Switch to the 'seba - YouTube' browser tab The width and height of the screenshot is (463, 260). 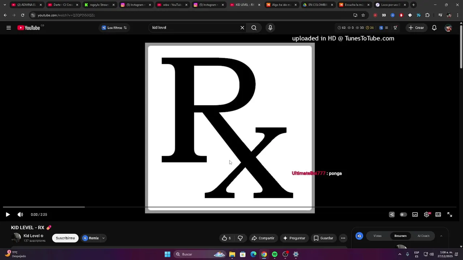coord(172,5)
